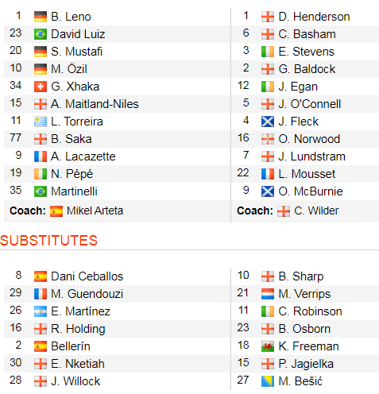Click the Brazilian flag next to David Luiz
The image size is (379, 394).
pos(41,34)
